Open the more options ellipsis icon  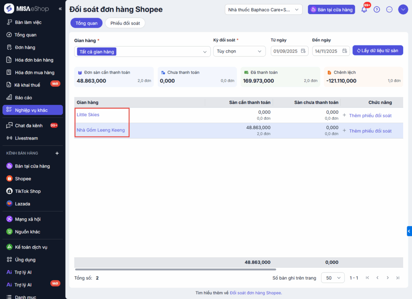pos(389,10)
